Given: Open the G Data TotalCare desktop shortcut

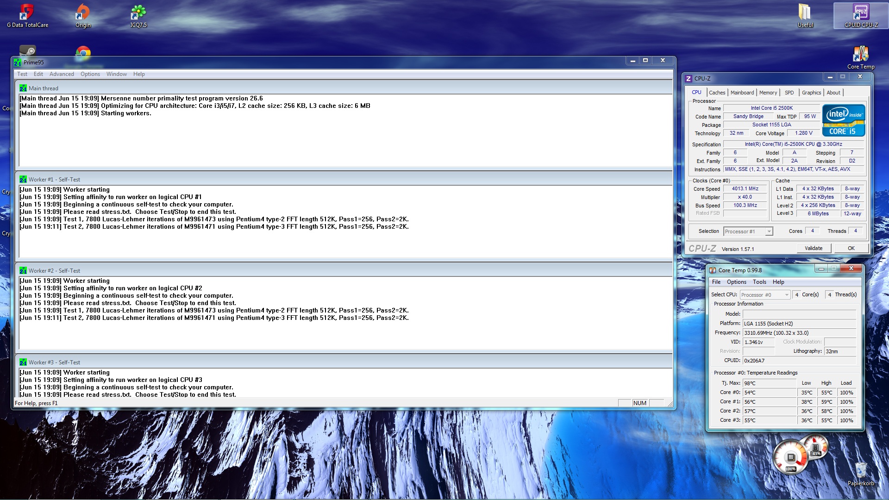Looking at the screenshot, I should coord(27,16).
